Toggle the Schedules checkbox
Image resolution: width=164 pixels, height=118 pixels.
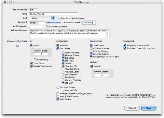coord(63,61)
